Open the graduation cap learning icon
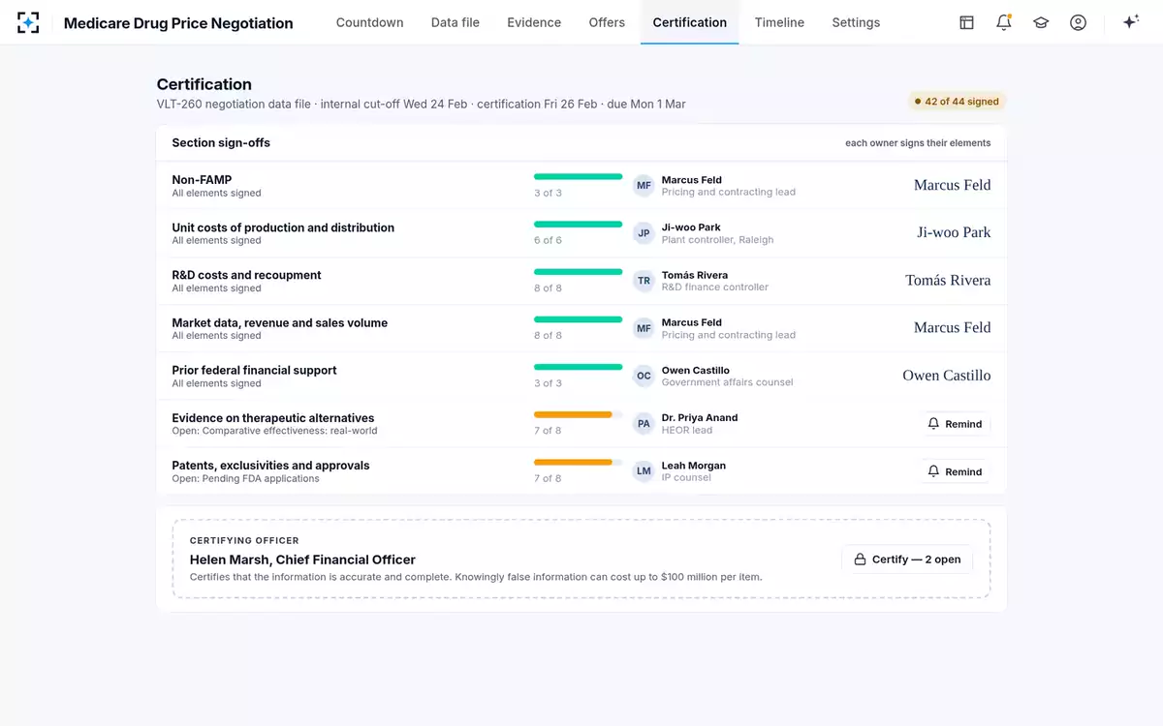The image size is (1163, 726). coord(1041,22)
